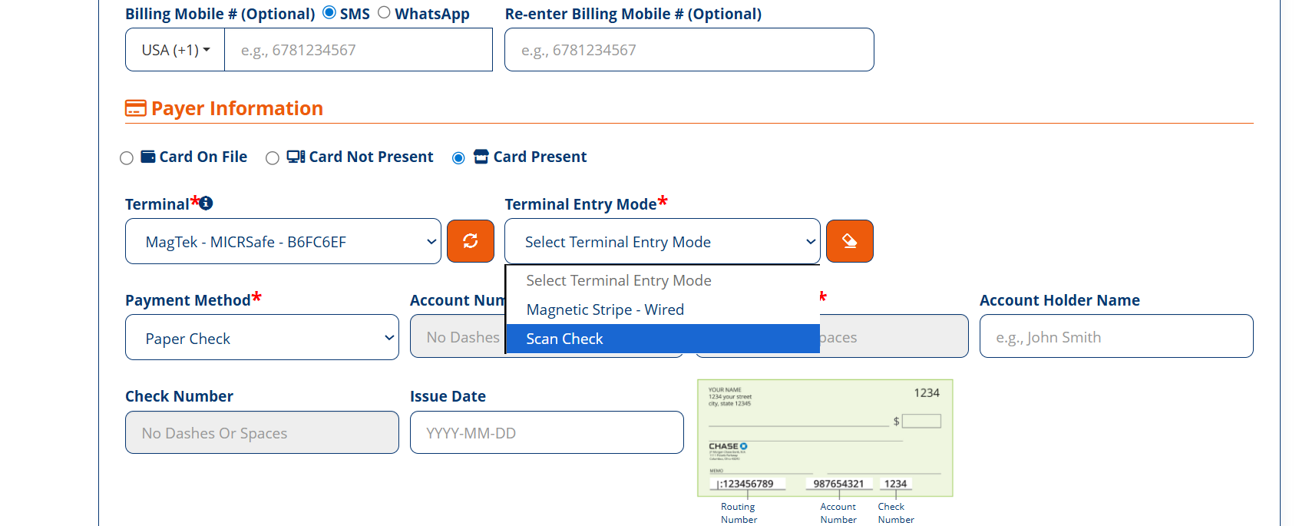1309x526 pixels.
Task: Click the Terminal info icon
Action: [206, 203]
